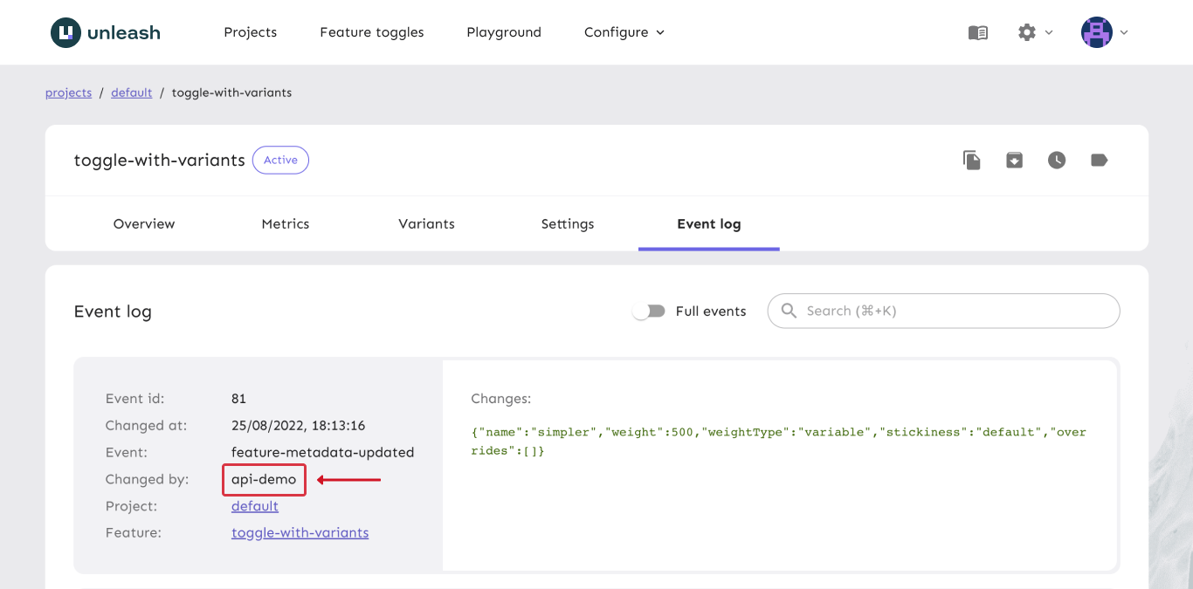Switch to the Variants tab
This screenshot has width=1193, height=589.
pyautogui.click(x=426, y=223)
